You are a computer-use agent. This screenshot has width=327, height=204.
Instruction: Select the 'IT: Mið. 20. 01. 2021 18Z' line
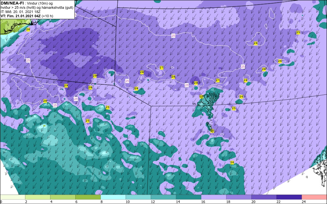(x=20, y=12)
